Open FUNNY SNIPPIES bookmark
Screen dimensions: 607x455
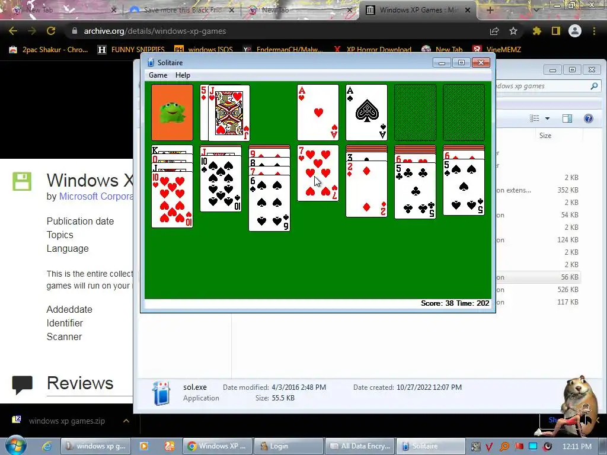coord(131,50)
